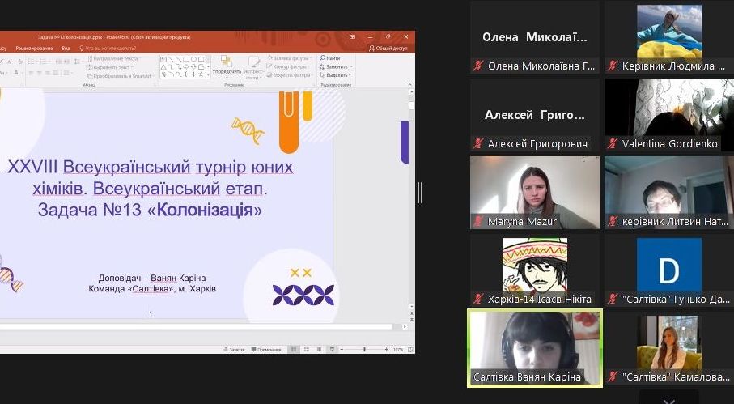
Task: Open the Контур фигуры shape outline dropdown
Action: click(x=288, y=67)
